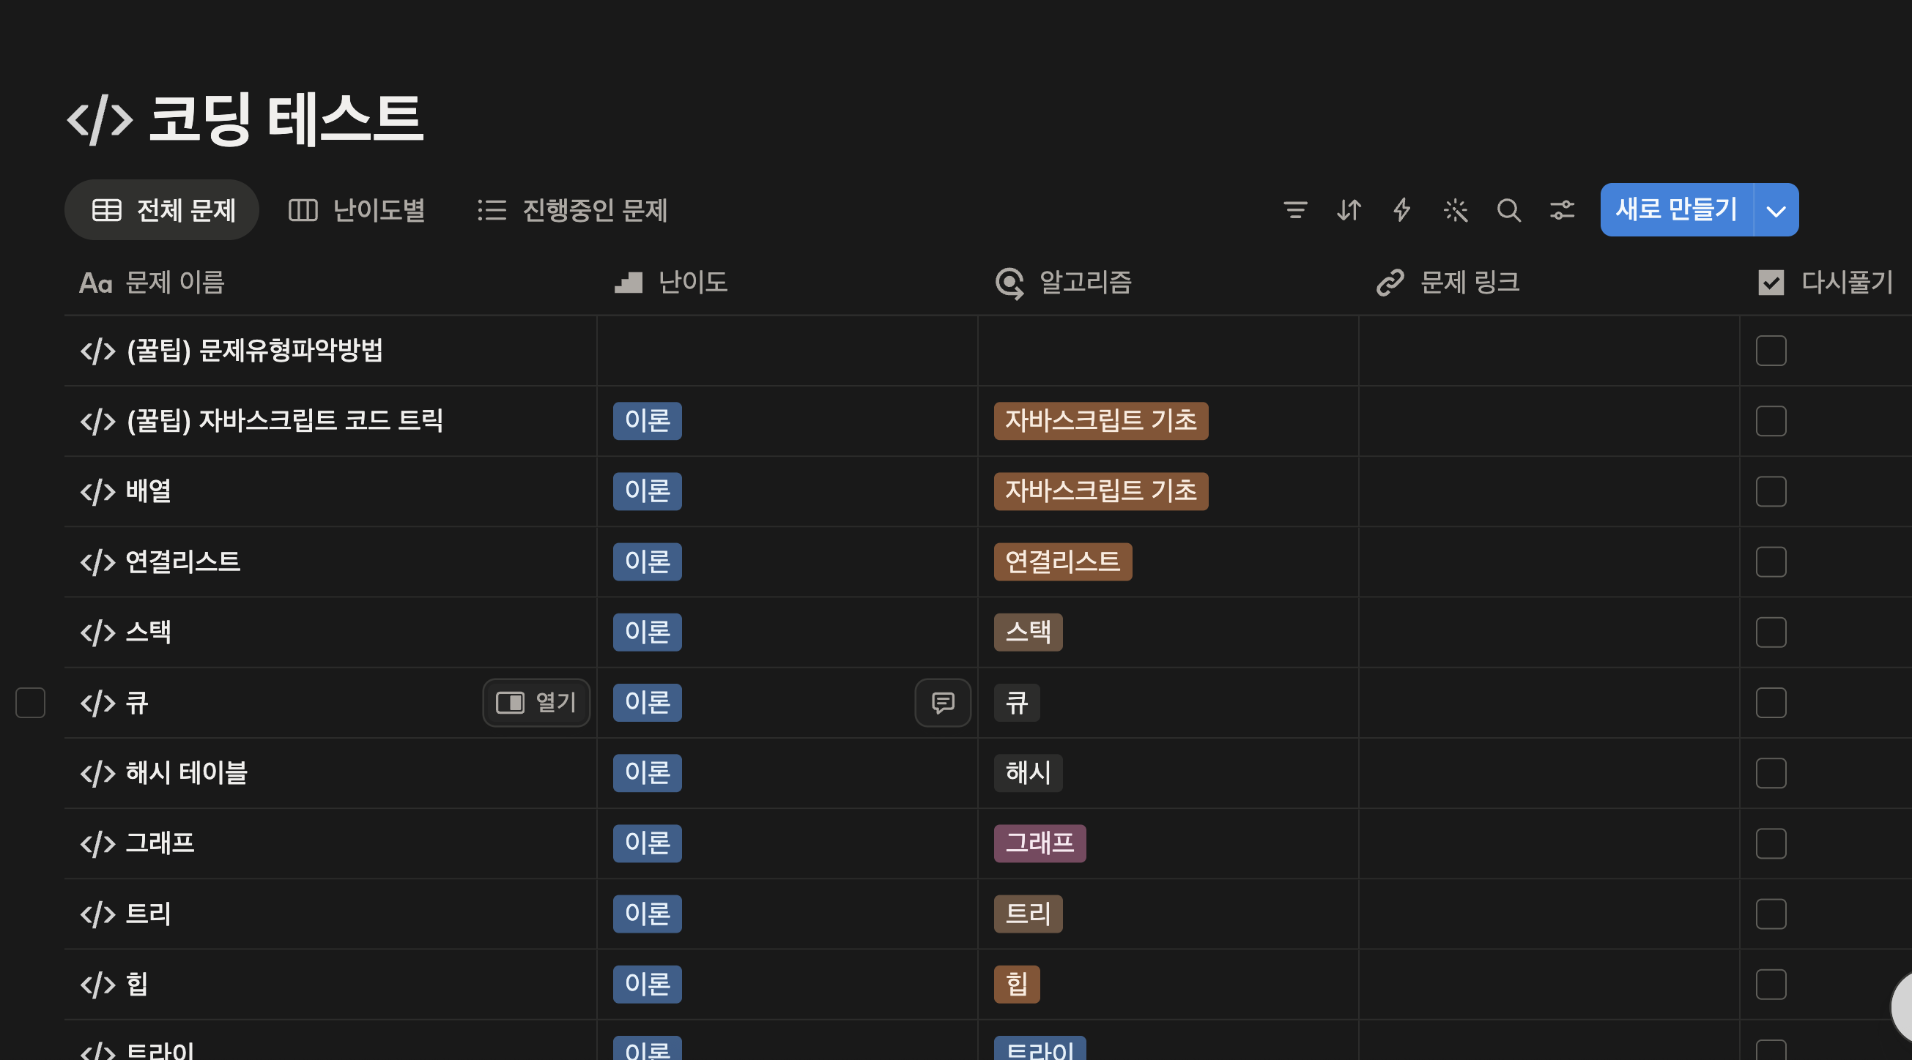The height and width of the screenshot is (1060, 1912).
Task: Click the lightning bolt automation icon
Action: 1401,210
